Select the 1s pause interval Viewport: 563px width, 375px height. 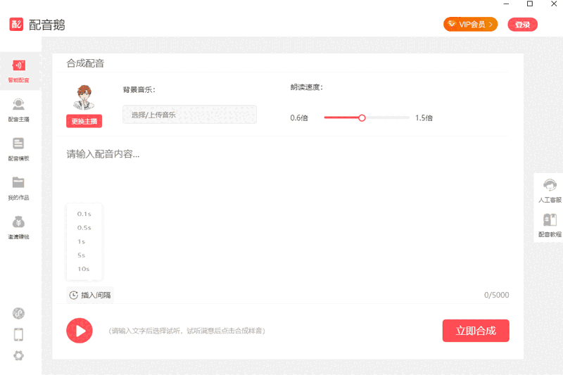click(x=82, y=241)
